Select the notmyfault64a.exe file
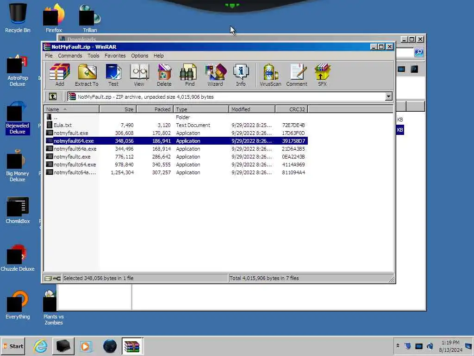This screenshot has height=356, width=474. tap(176, 149)
